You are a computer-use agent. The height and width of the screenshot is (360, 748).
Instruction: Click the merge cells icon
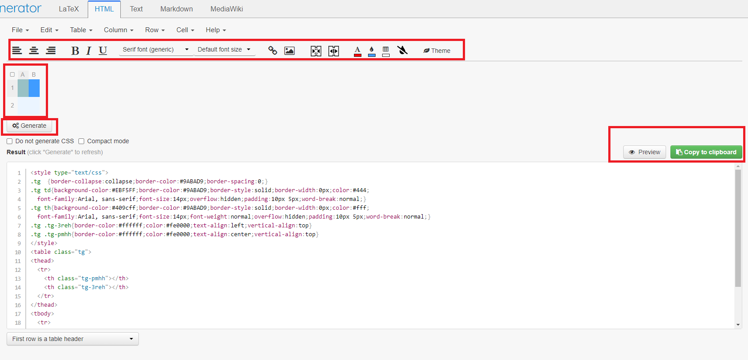click(316, 51)
